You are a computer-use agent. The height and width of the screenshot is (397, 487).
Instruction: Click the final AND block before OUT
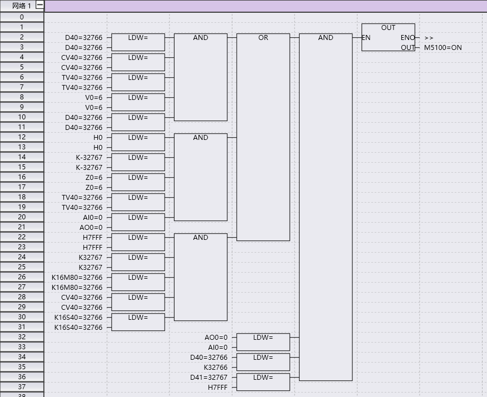tap(325, 205)
